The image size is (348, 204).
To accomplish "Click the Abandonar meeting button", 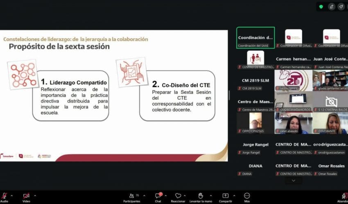I will point(343,196).
